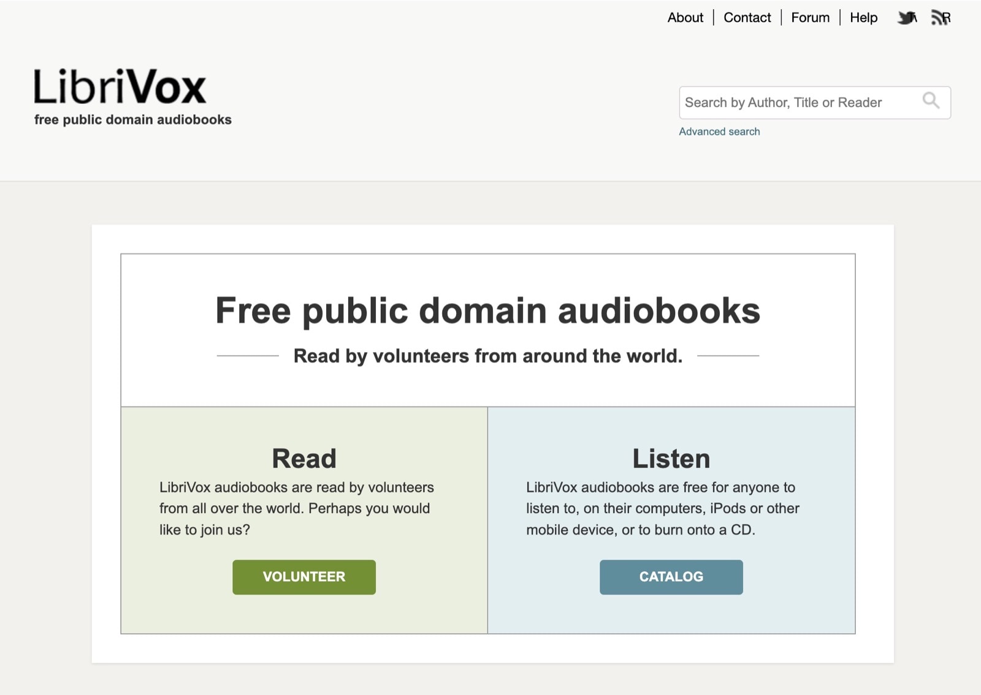
Task: Go to the Contact page
Action: pos(747,18)
